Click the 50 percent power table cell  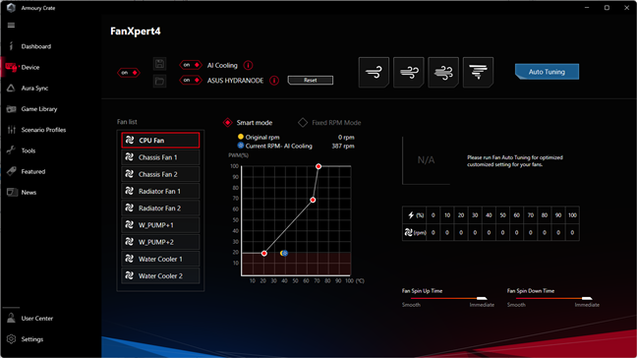[x=503, y=215]
